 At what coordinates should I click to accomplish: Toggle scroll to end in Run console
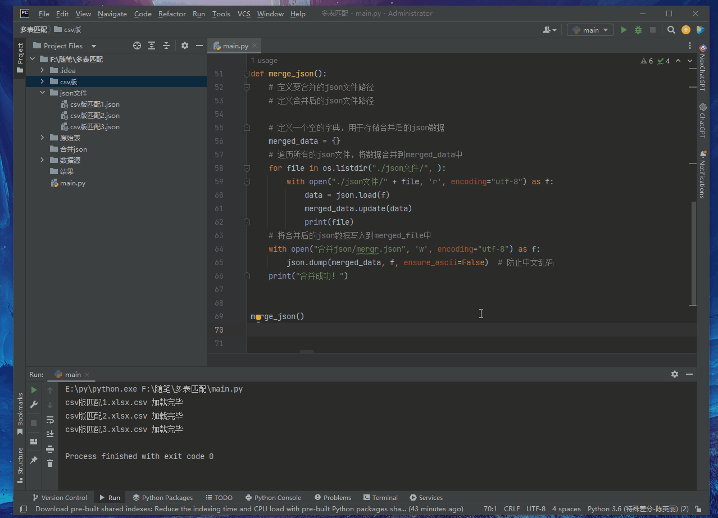coord(50,434)
